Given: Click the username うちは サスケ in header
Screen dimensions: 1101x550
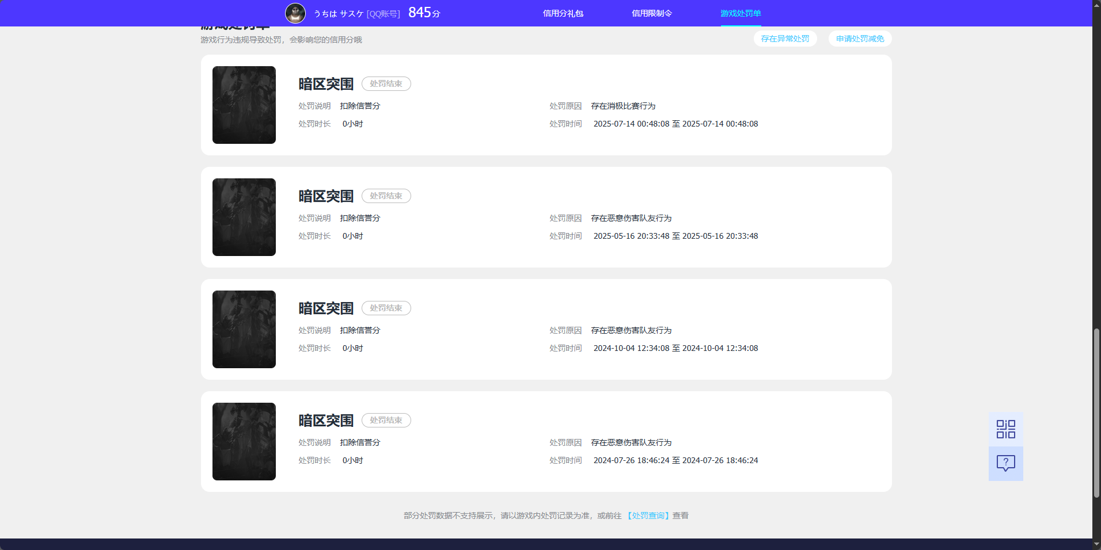Looking at the screenshot, I should coord(339,14).
